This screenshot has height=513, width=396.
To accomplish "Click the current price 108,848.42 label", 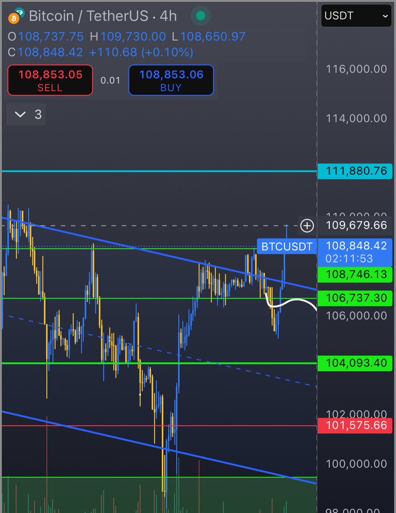I will [356, 246].
